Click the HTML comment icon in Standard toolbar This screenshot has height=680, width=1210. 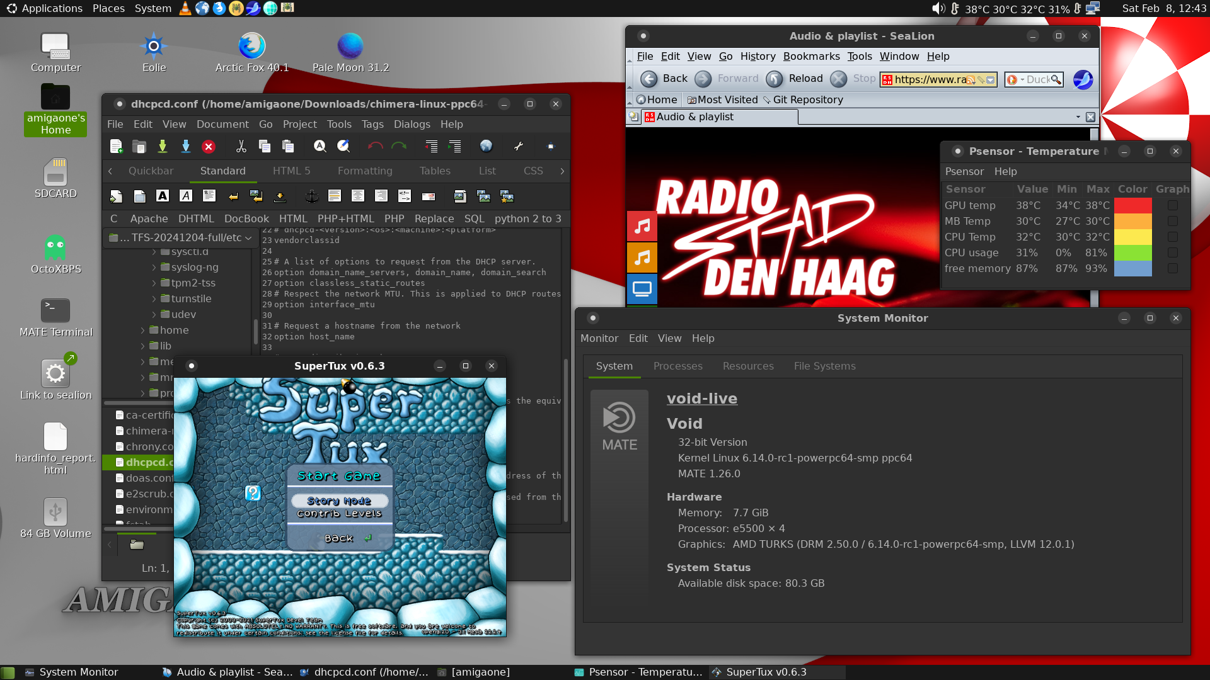(405, 196)
